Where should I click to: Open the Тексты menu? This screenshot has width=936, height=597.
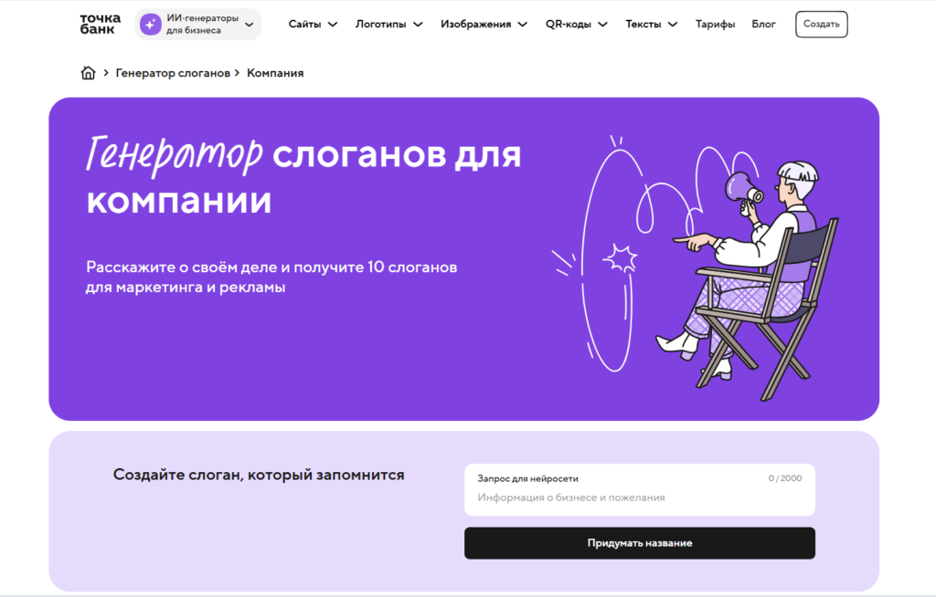click(x=643, y=25)
